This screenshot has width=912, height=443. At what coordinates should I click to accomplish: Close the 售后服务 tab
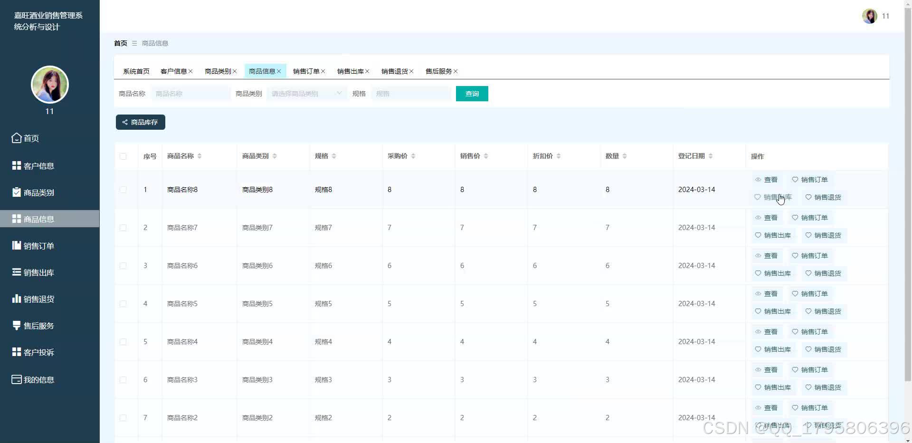(x=456, y=71)
